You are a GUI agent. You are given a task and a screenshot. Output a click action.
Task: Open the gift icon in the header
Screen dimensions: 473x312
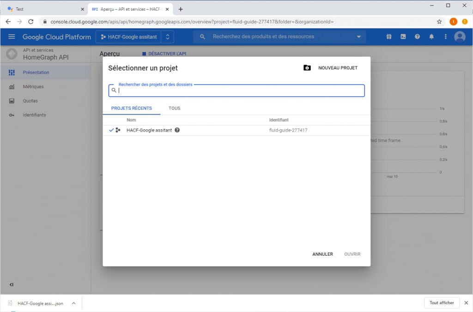(389, 37)
